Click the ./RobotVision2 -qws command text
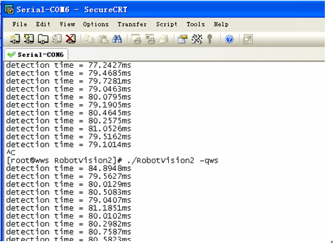The width and height of the screenshot is (333, 243). point(172,161)
